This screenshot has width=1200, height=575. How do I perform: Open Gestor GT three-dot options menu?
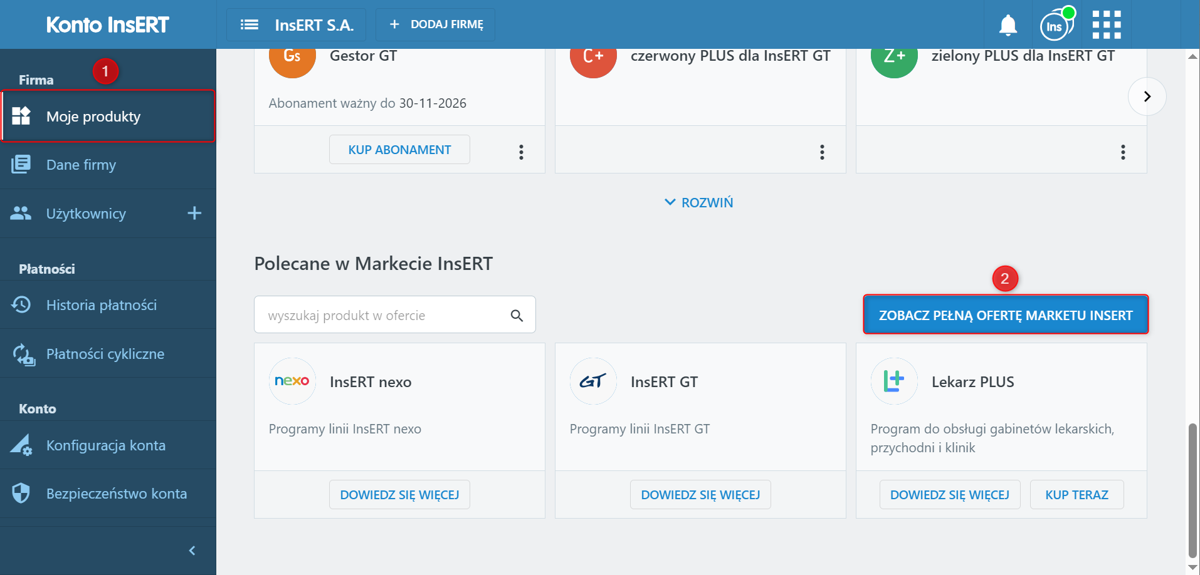pos(521,152)
